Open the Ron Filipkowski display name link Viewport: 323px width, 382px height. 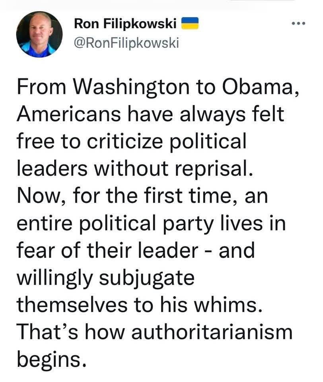point(125,23)
